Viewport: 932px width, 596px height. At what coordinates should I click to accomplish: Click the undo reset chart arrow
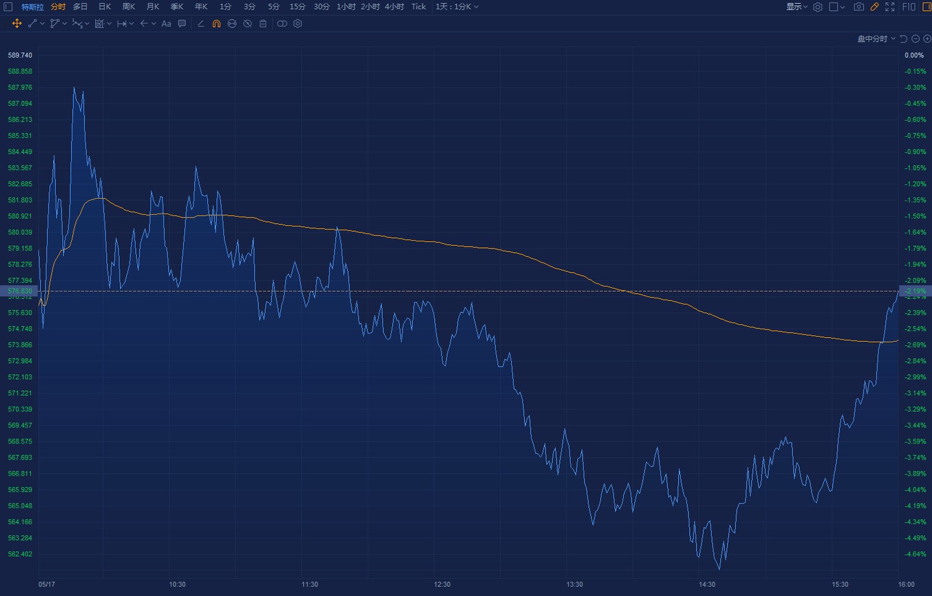click(904, 39)
